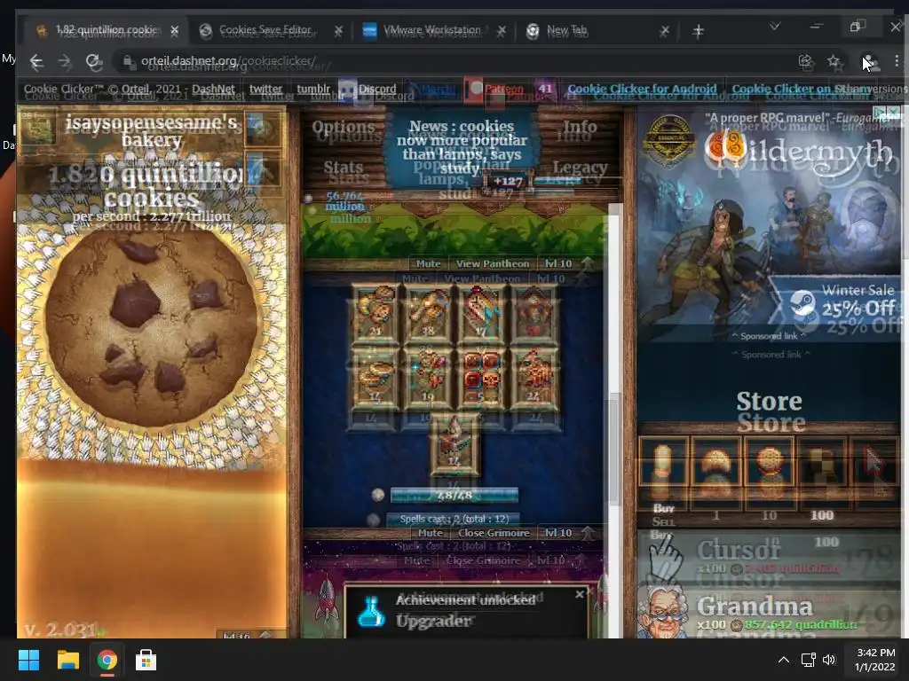This screenshot has width=909, height=681.
Task: Buy the cursor arrow upgrade in Store
Action: point(874,463)
